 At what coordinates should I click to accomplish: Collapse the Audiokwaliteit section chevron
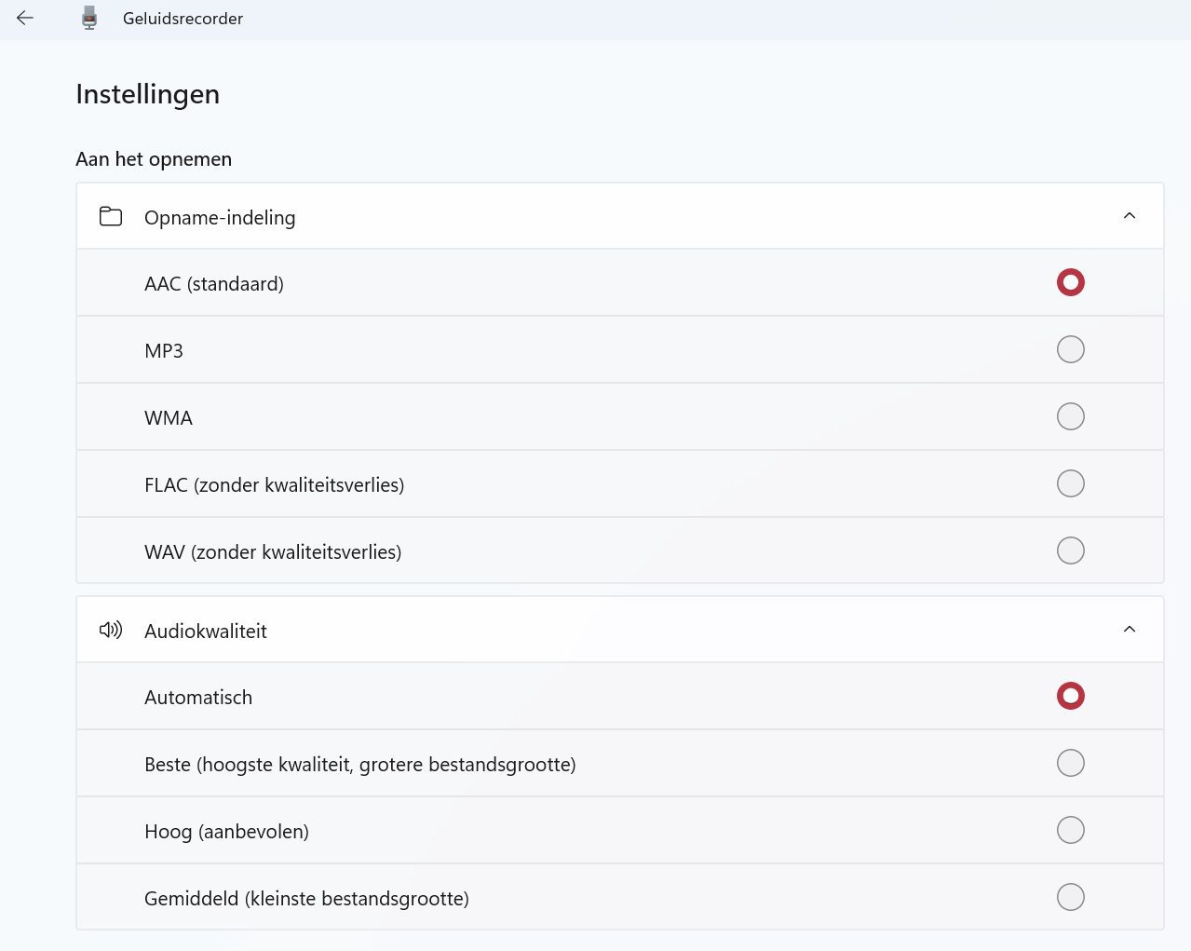[x=1129, y=630]
